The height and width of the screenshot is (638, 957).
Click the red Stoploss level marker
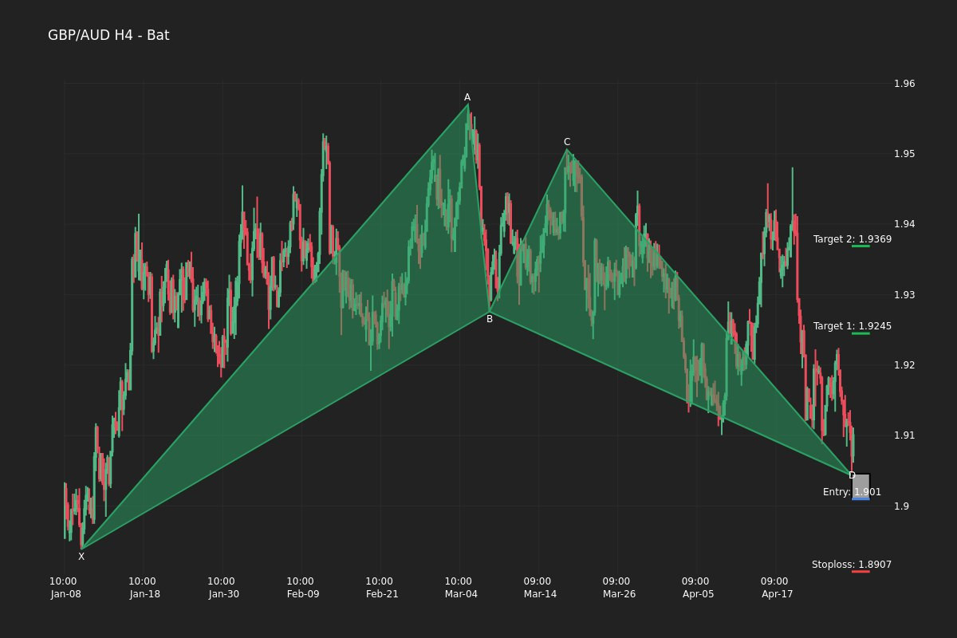tap(861, 571)
